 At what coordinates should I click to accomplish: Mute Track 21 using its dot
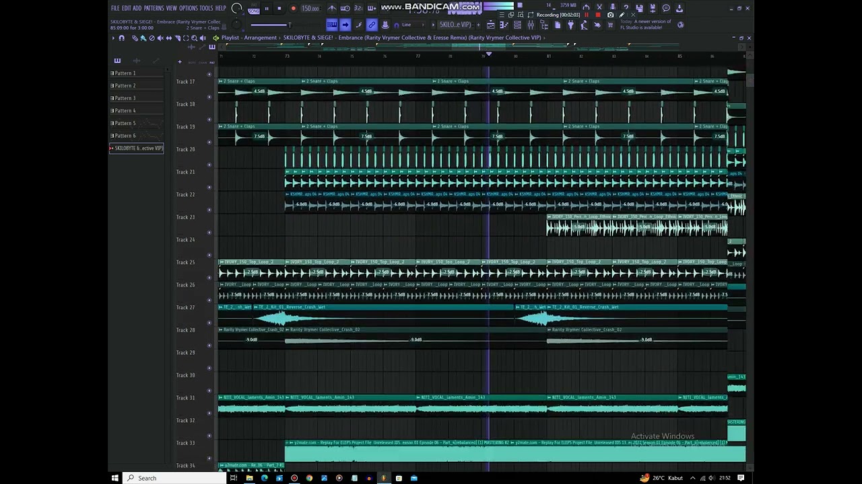pos(209,187)
